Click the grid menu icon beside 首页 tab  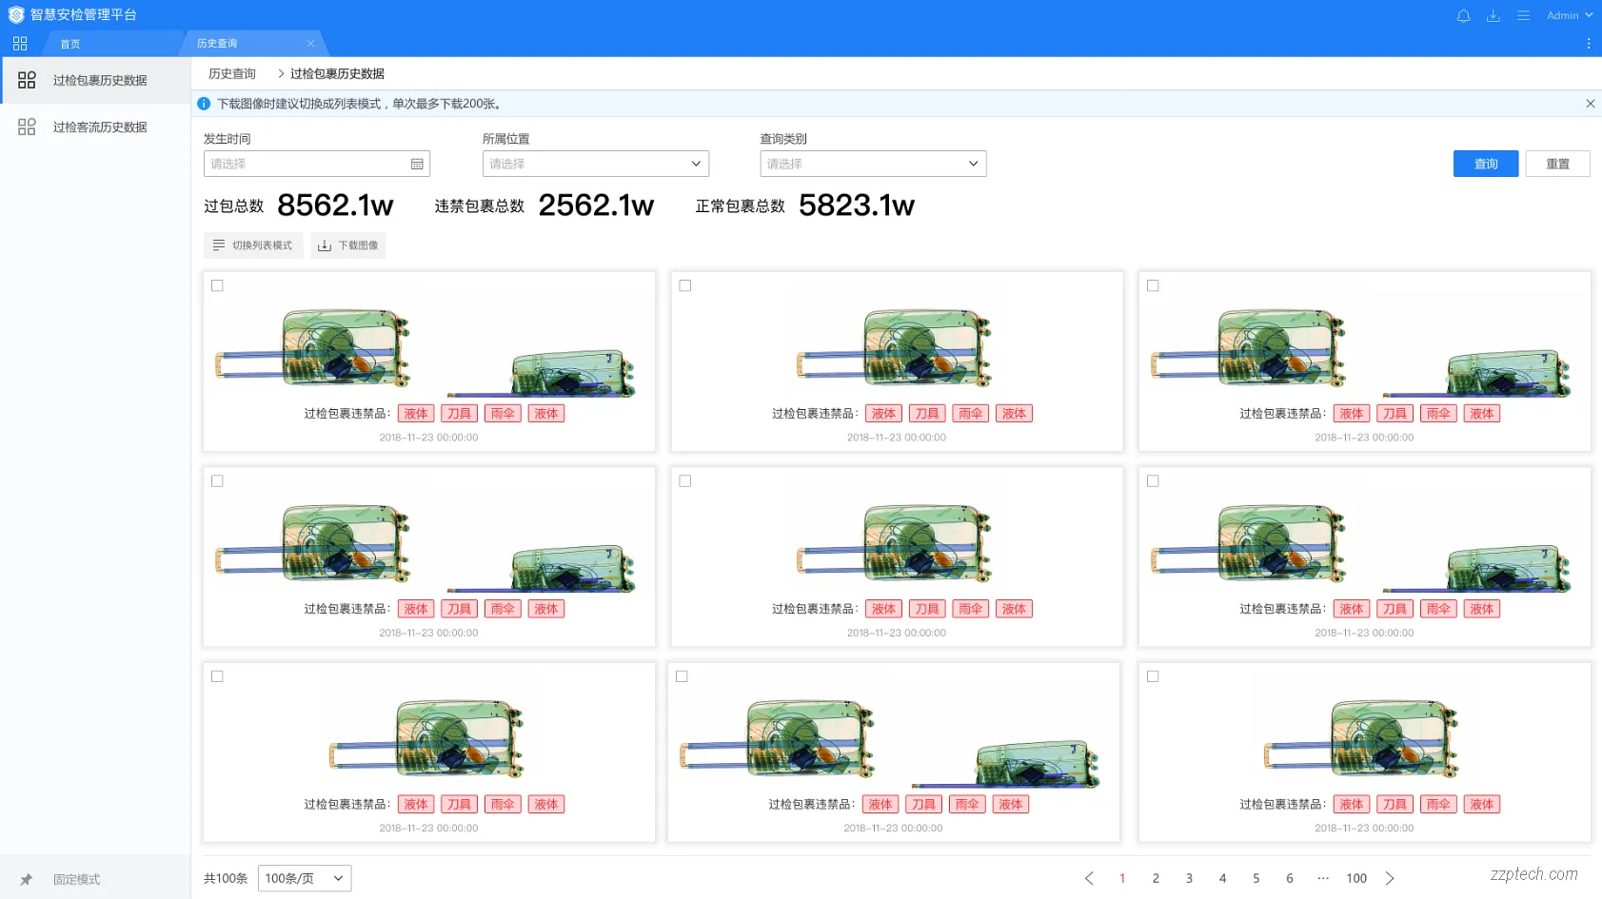click(x=20, y=44)
